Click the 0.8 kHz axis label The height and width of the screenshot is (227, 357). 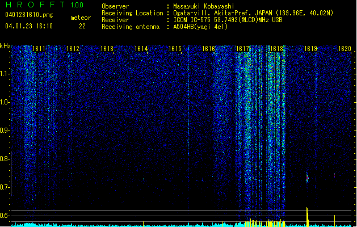point(5,159)
